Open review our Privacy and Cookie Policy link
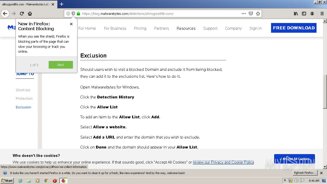327x184 pixels. click(x=223, y=162)
